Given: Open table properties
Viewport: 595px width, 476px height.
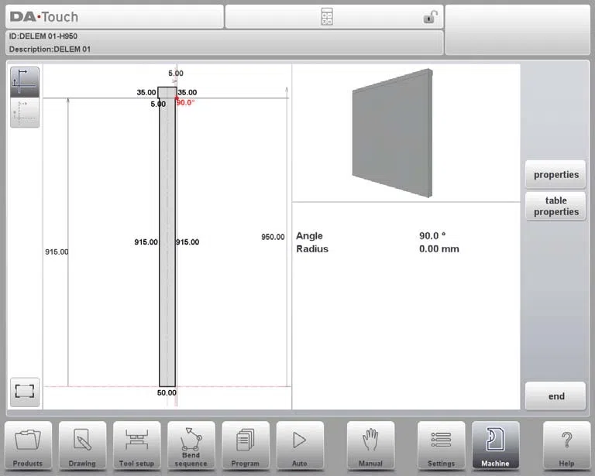Looking at the screenshot, I should (x=555, y=206).
